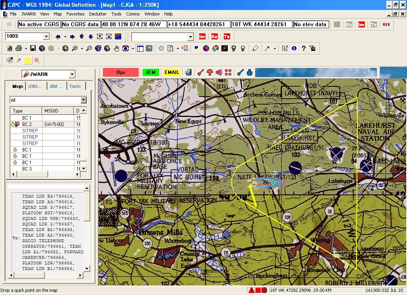Click the help question mark icon
The image size is (407, 295).
coord(303,48)
